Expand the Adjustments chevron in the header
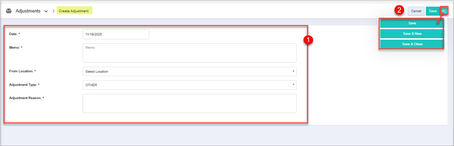The height and width of the screenshot is (146, 454). point(46,11)
